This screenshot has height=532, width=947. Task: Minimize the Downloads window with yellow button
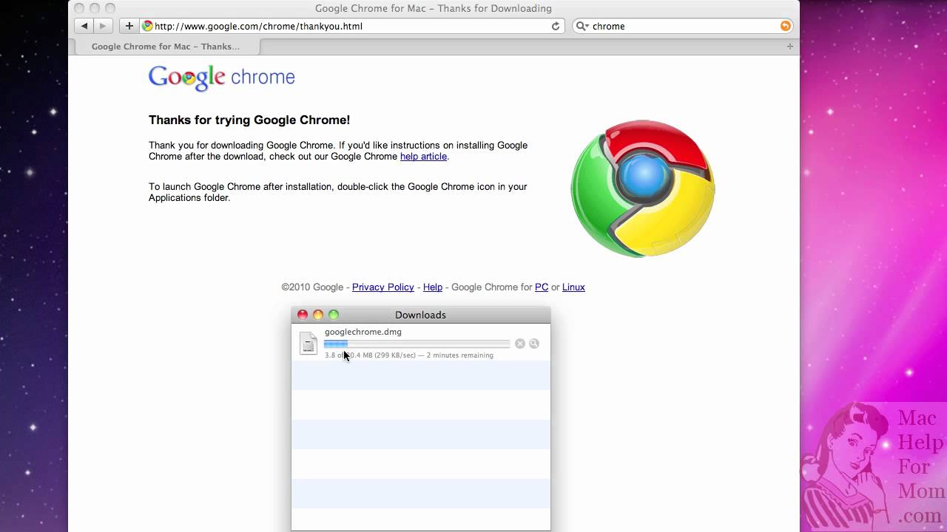pyautogui.click(x=318, y=315)
